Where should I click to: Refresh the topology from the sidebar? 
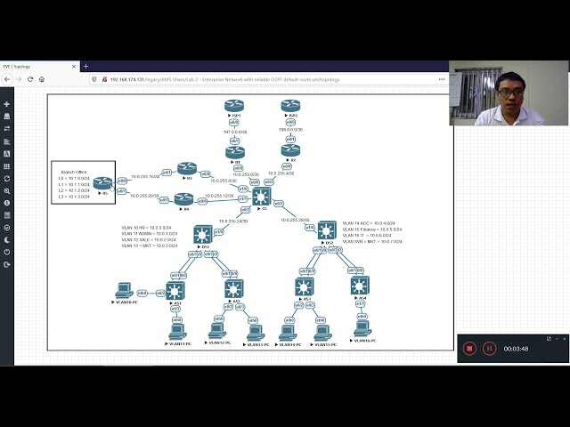[6, 179]
